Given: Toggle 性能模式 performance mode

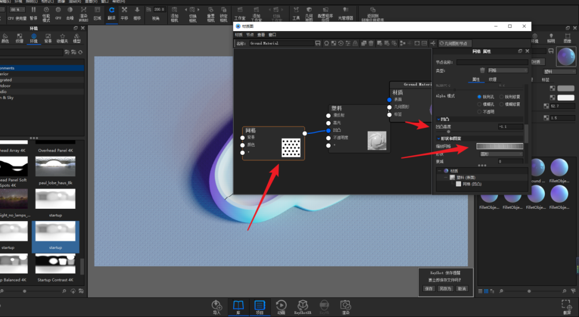Looking at the screenshot, I should tap(46, 14).
